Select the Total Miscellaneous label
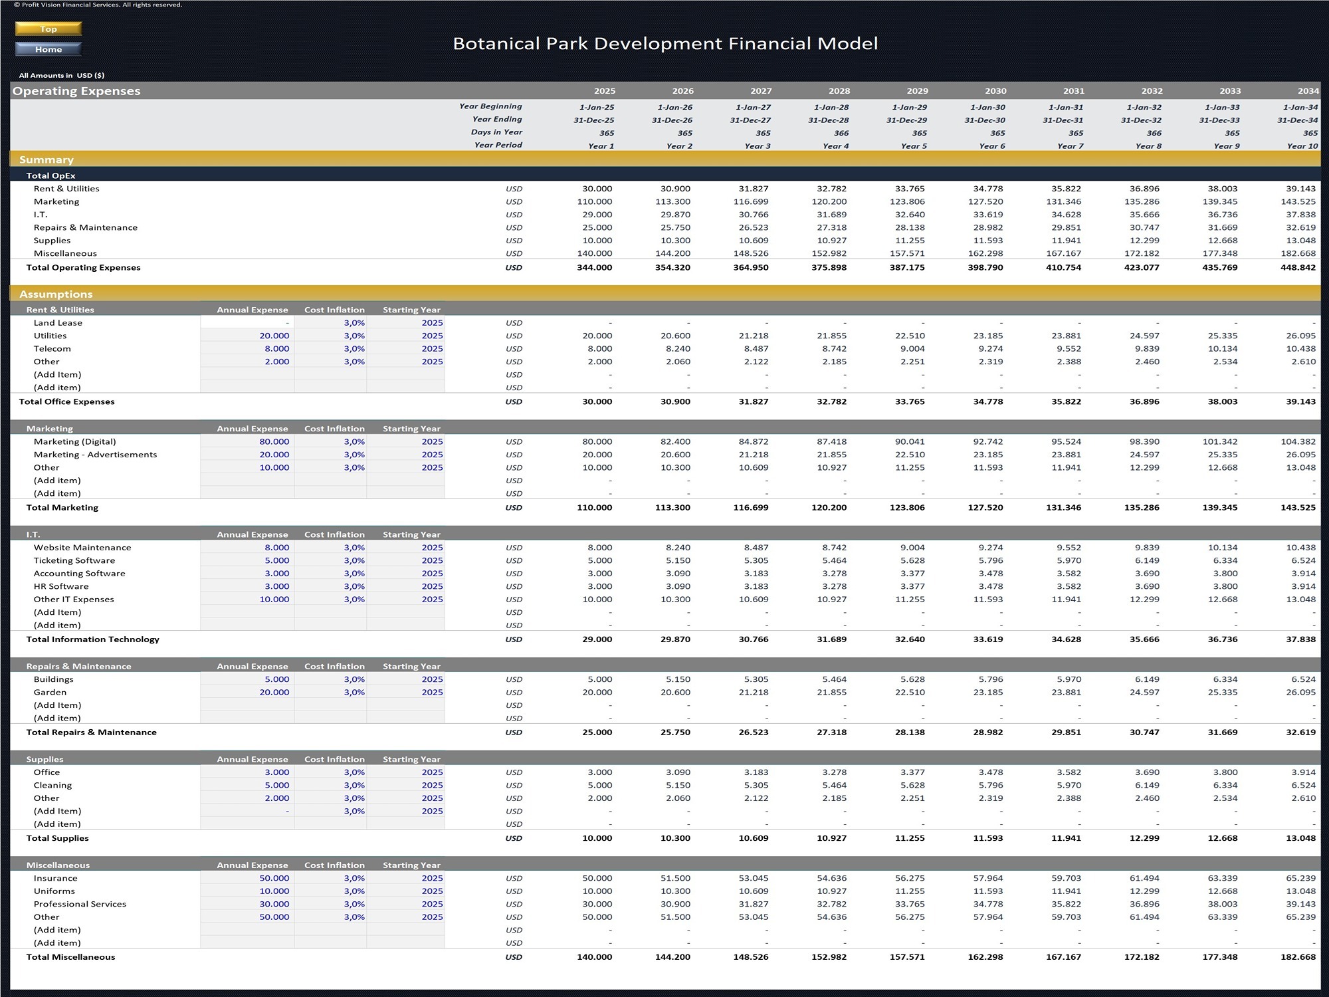This screenshot has width=1329, height=997. [70, 957]
